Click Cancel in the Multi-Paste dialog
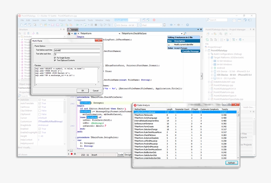 click(96, 91)
